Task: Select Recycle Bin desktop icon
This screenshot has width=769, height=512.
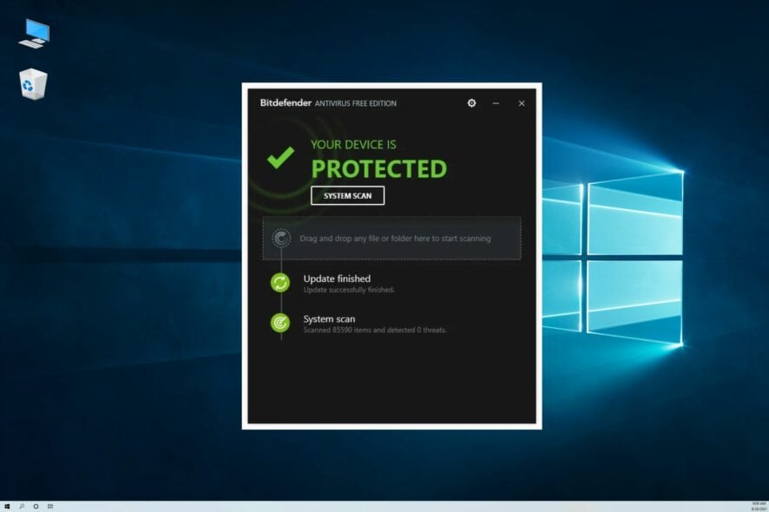Action: [33, 84]
